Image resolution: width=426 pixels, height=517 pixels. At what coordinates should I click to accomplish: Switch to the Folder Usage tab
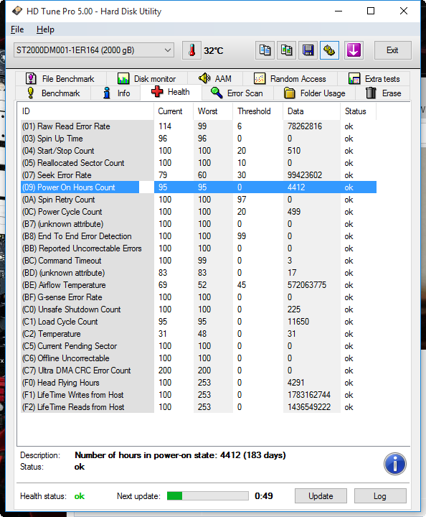click(x=314, y=93)
